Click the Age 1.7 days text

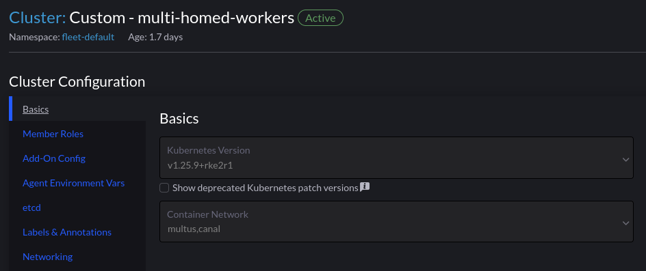[x=155, y=37]
